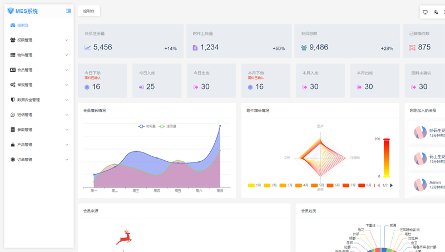Expand 短信管理 submenu chevron
The height and width of the screenshot is (252, 445).
click(x=67, y=115)
